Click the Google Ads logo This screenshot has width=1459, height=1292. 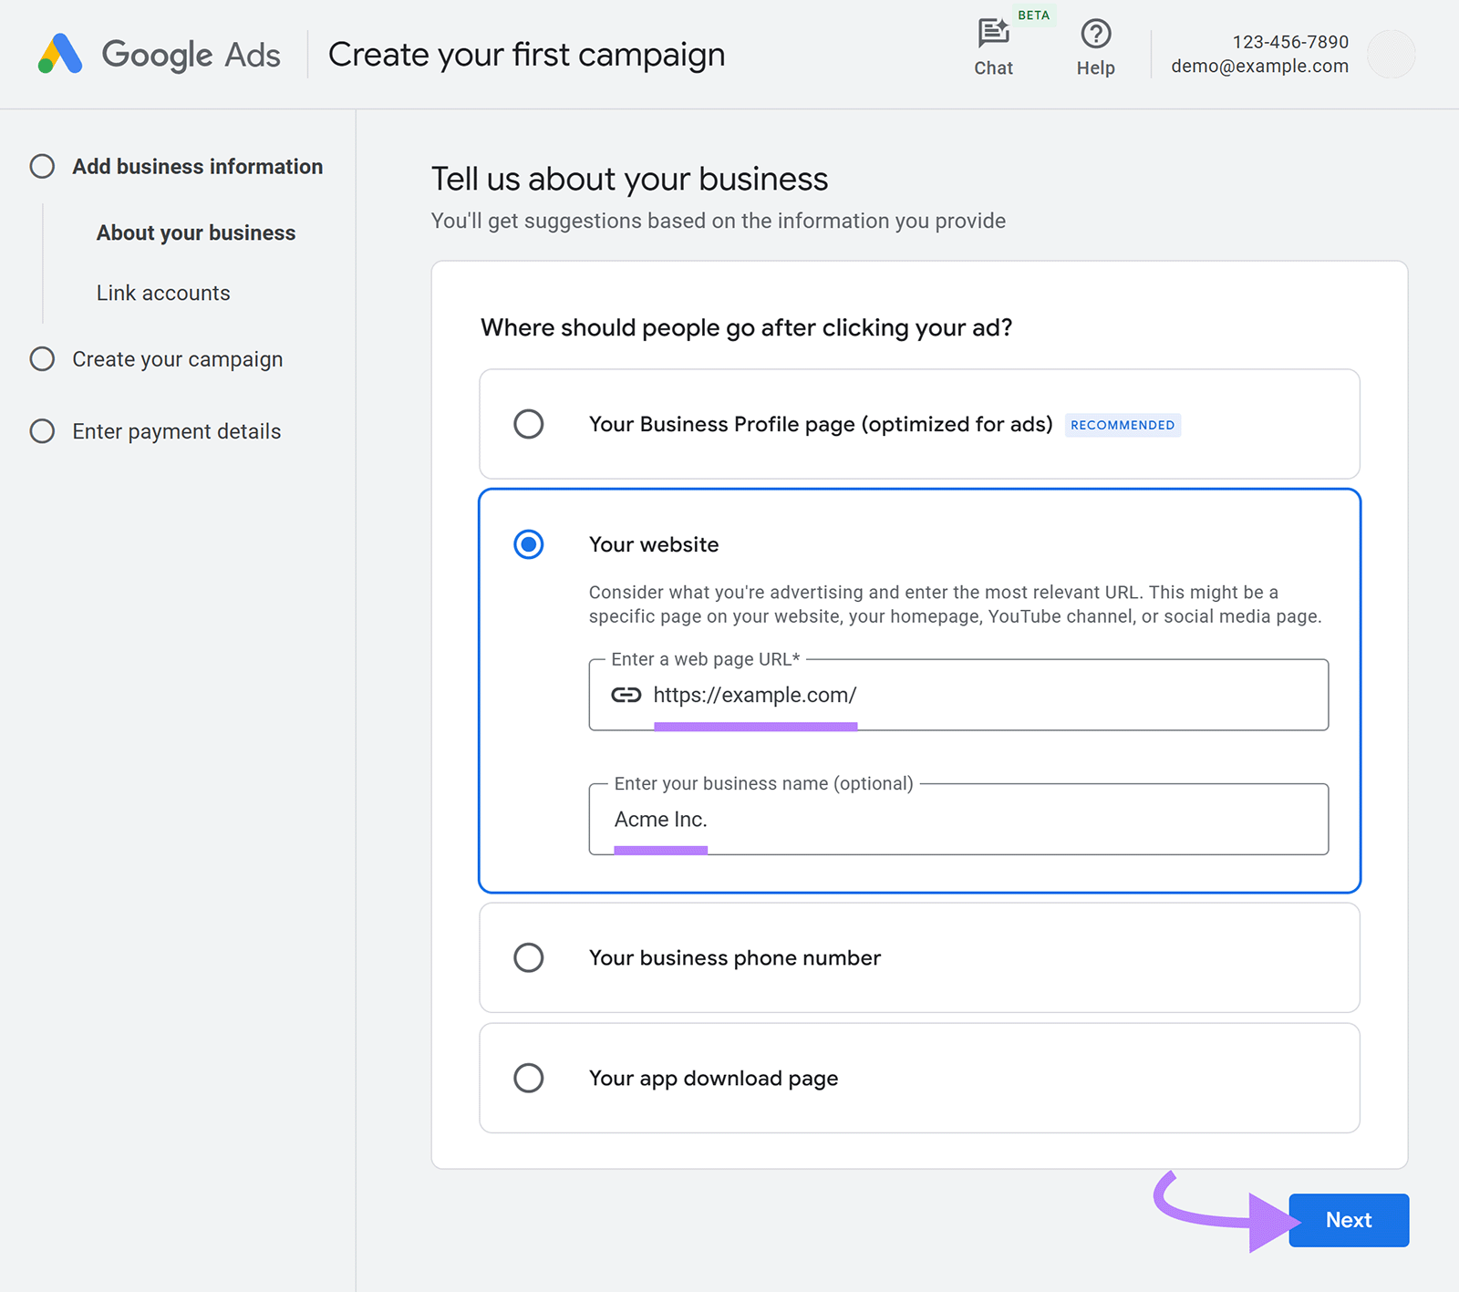(x=160, y=55)
